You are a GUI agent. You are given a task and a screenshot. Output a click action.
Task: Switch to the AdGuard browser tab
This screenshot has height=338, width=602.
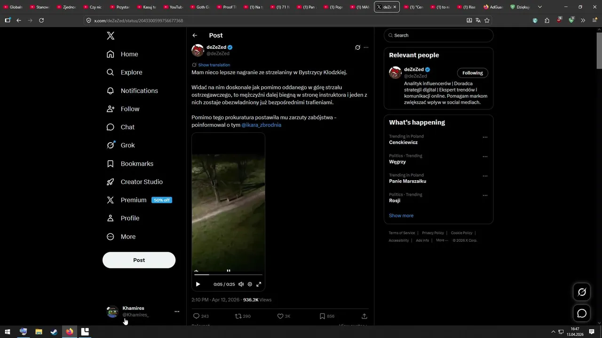point(493,7)
